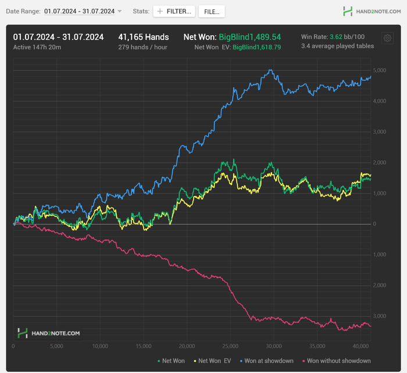The image size is (407, 373).
Task: Click the FILTER... button
Action: coord(174,12)
